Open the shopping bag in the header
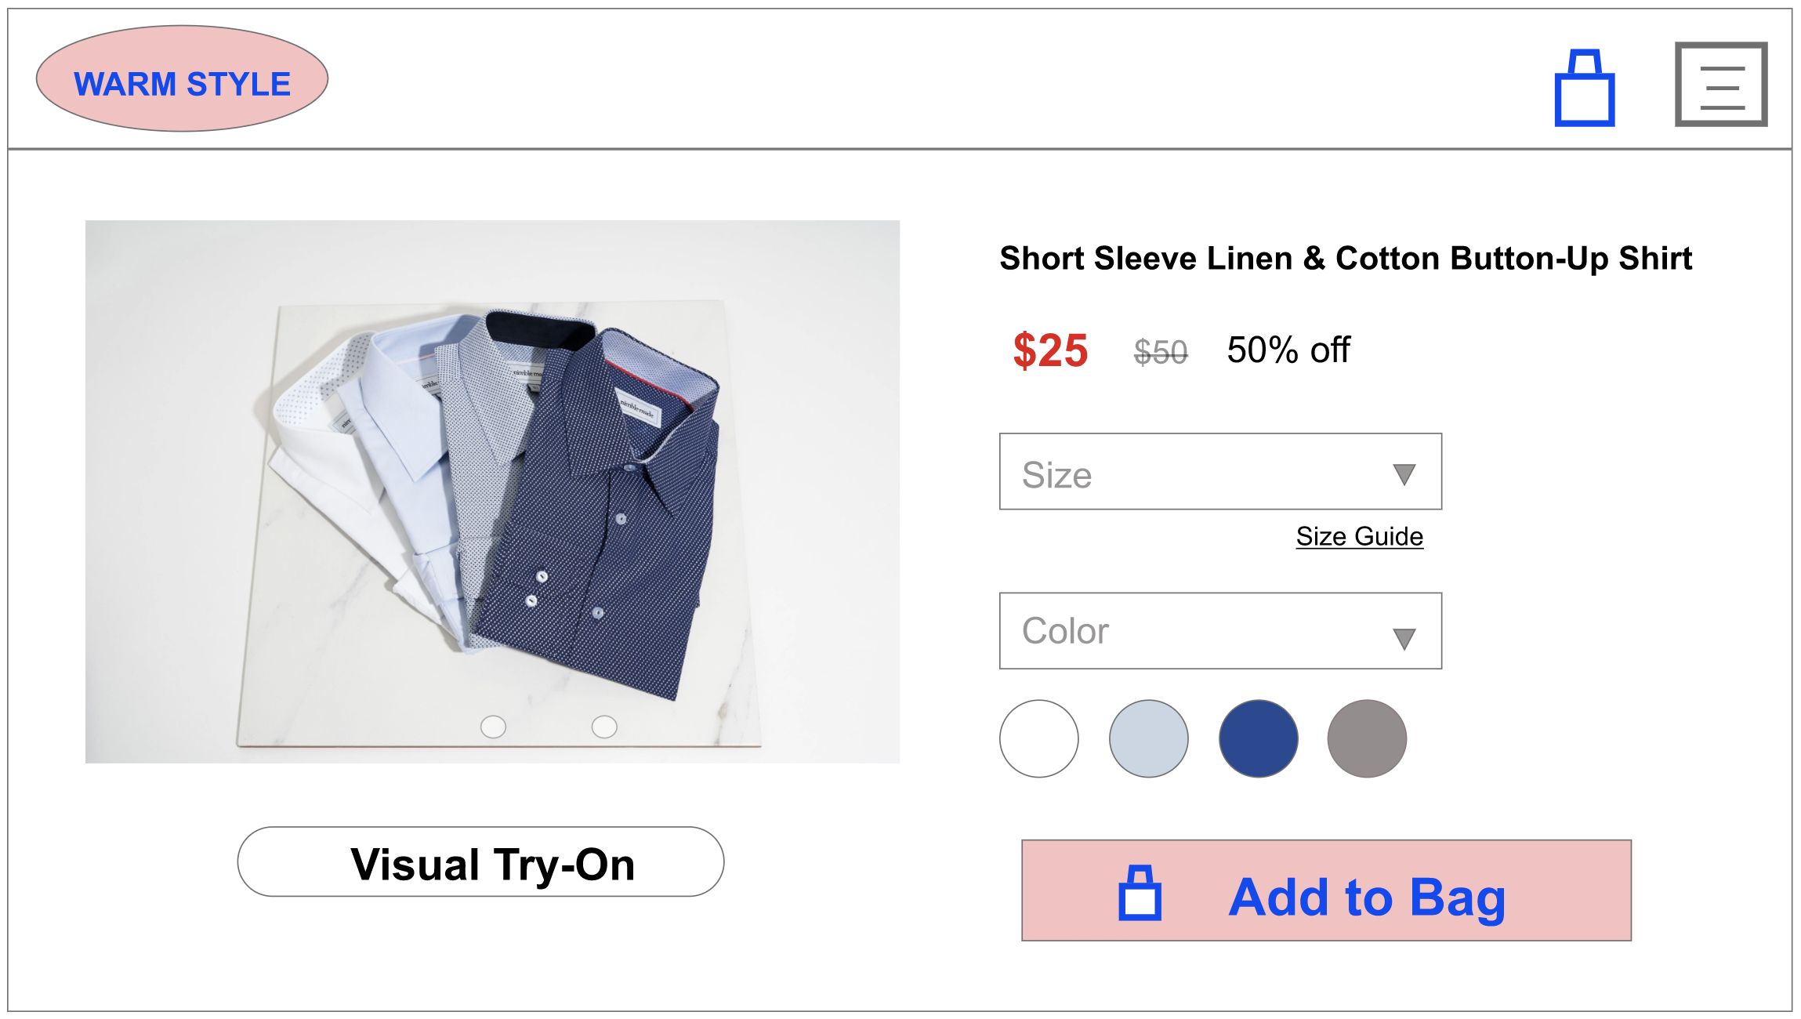Viewport: 1801px width, 1019px height. [x=1584, y=89]
